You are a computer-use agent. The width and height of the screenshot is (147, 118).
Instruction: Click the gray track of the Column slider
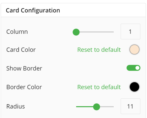[x=97, y=32]
